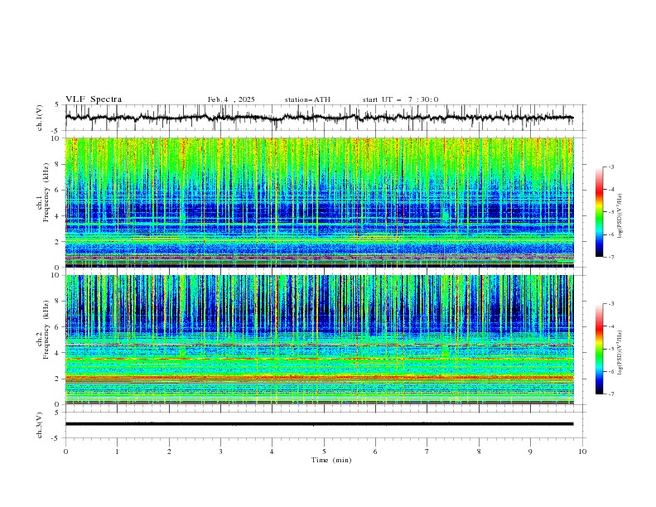Click the "station=ATH" header label
The image size is (656, 507).
coord(307,99)
